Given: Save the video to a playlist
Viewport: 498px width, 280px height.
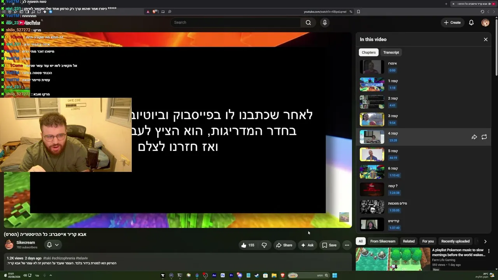Looking at the screenshot, I should coord(329,245).
